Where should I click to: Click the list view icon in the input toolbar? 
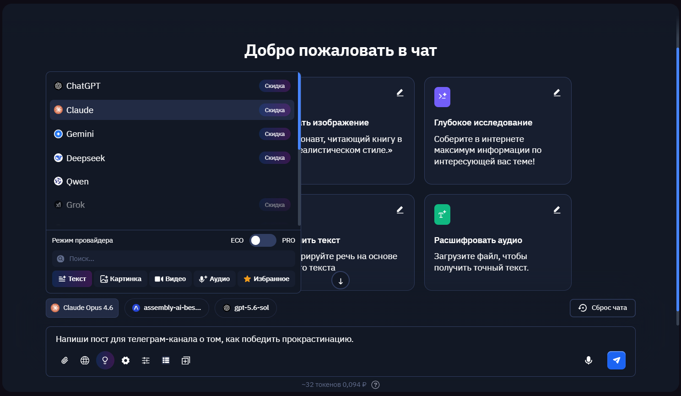[166, 361]
